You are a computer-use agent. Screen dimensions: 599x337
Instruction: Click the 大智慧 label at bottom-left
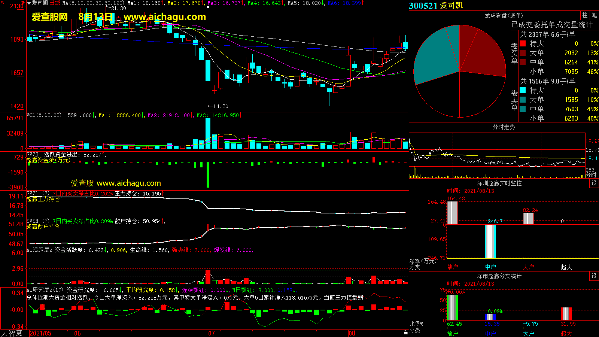pyautogui.click(x=12, y=333)
